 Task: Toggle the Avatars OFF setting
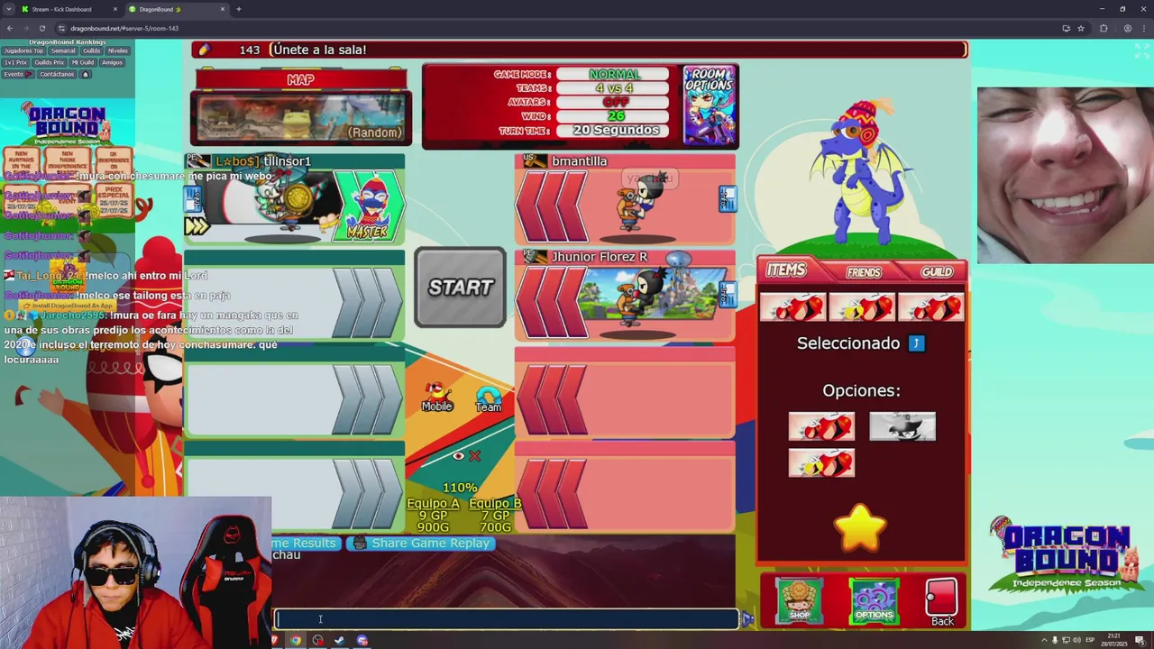pos(614,102)
